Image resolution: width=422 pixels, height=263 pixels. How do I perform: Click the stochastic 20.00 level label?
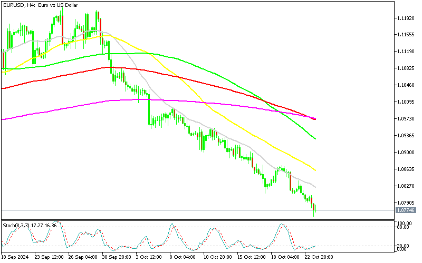click(x=404, y=246)
